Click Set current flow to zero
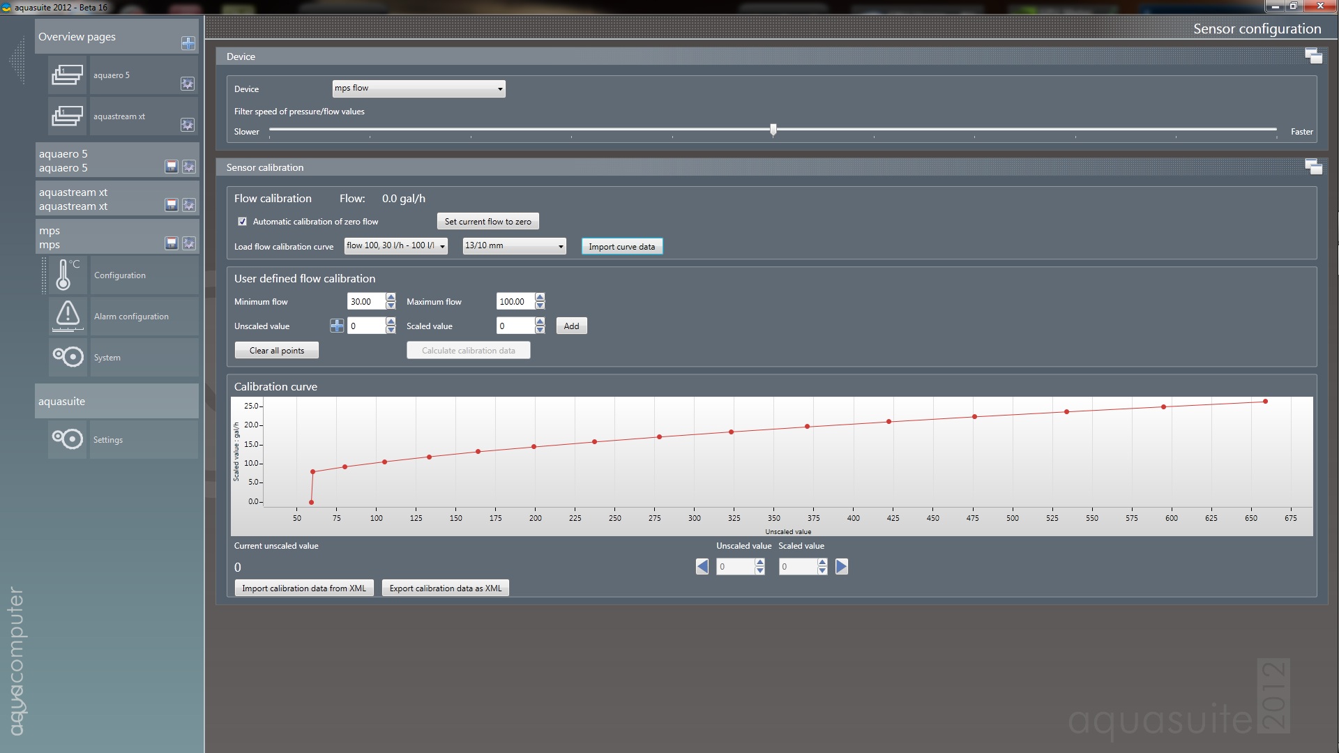 click(487, 222)
